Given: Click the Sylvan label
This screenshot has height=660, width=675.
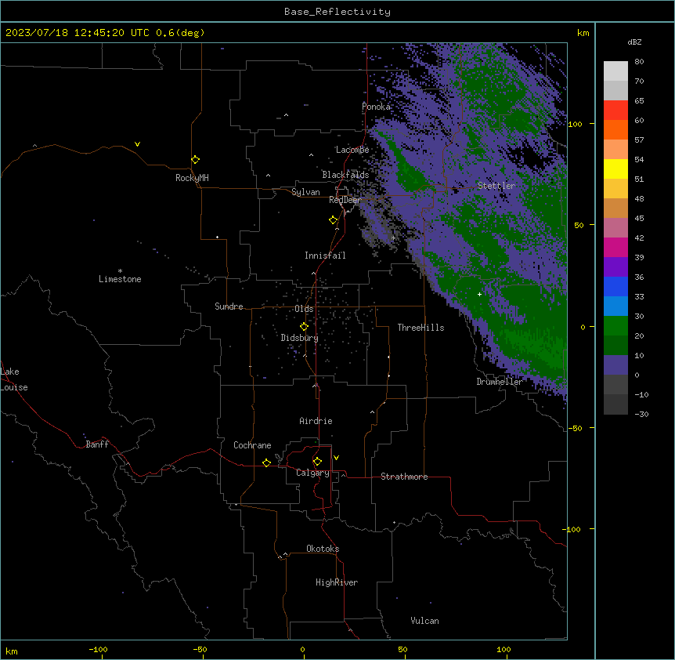Looking at the screenshot, I should point(305,192).
